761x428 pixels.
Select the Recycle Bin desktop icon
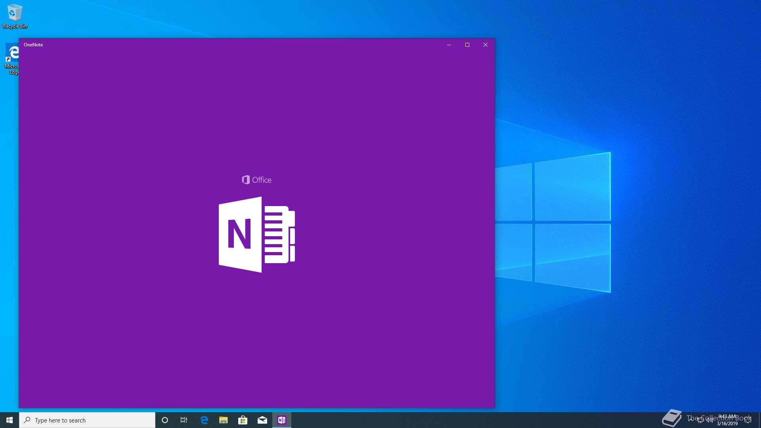point(15,16)
